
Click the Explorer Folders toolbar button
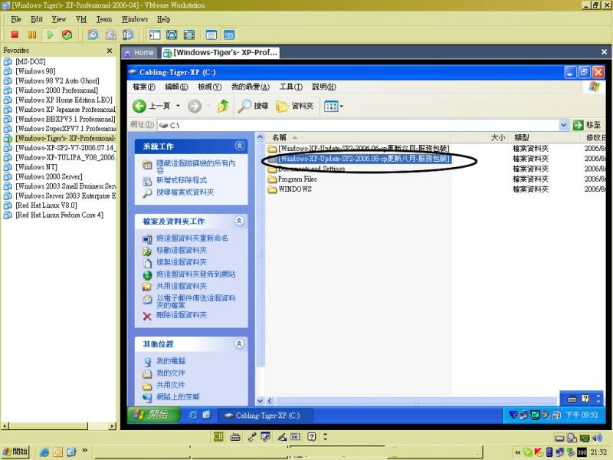(295, 106)
